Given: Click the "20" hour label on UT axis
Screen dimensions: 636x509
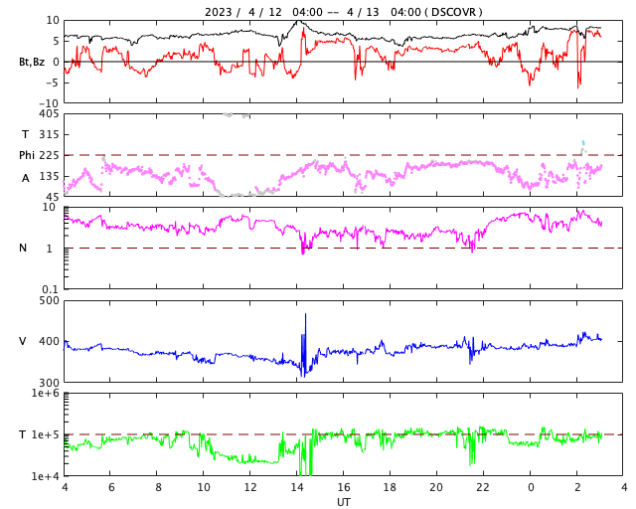Looking at the screenshot, I should [436, 487].
